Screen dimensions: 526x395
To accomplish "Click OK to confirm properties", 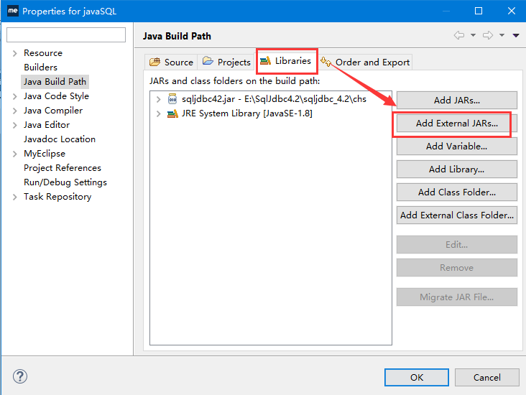I will point(416,377).
